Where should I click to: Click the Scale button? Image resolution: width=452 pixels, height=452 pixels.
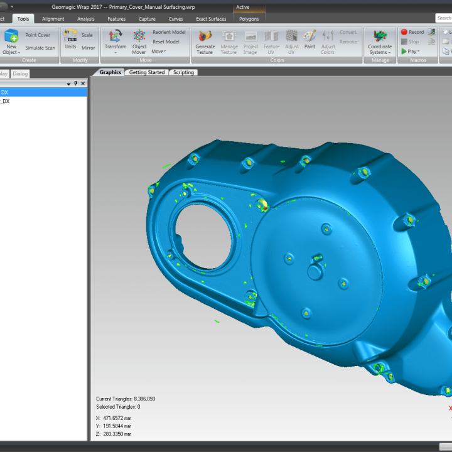87,35
